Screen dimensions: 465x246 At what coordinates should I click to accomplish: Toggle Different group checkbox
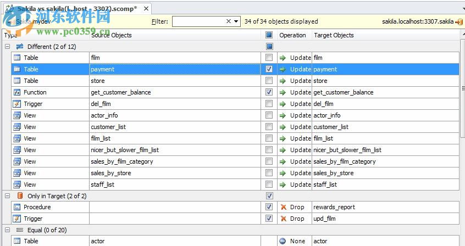pos(269,47)
